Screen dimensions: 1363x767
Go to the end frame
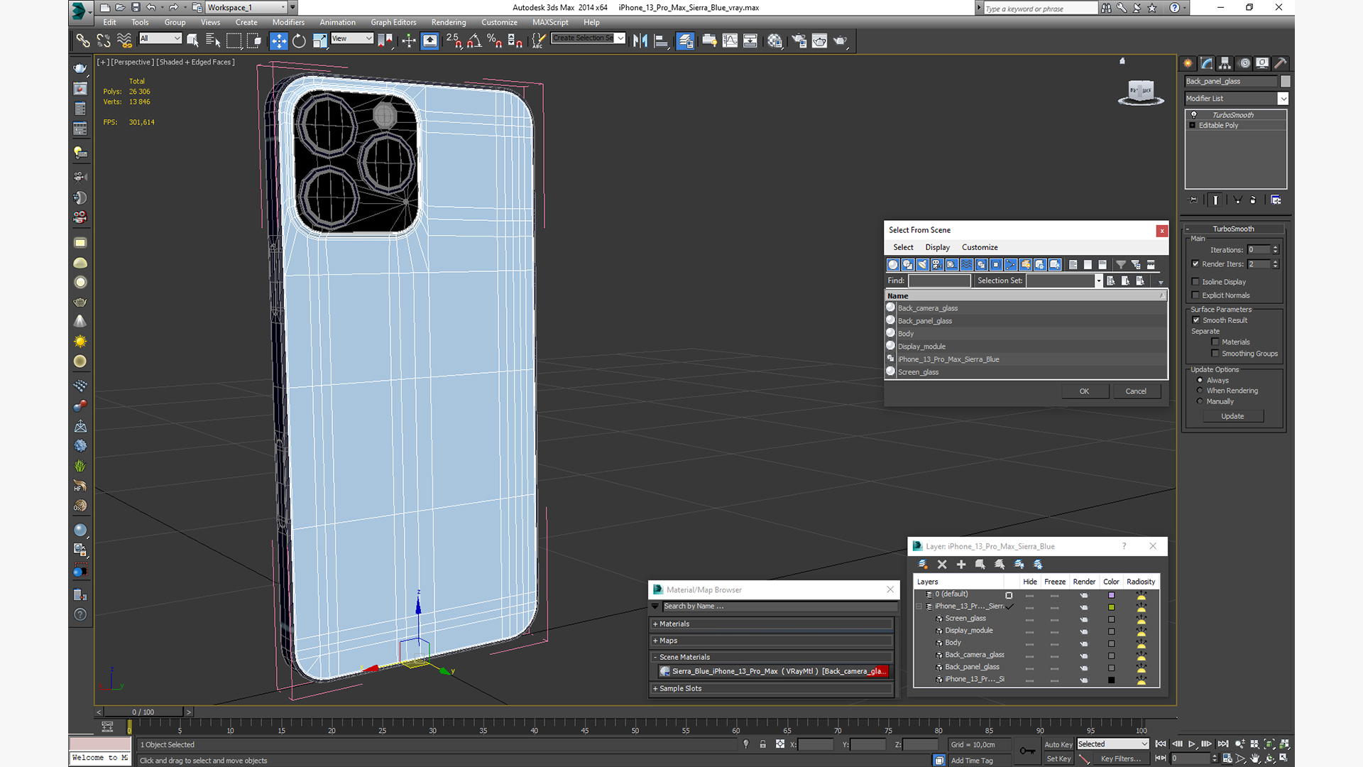[1223, 744]
